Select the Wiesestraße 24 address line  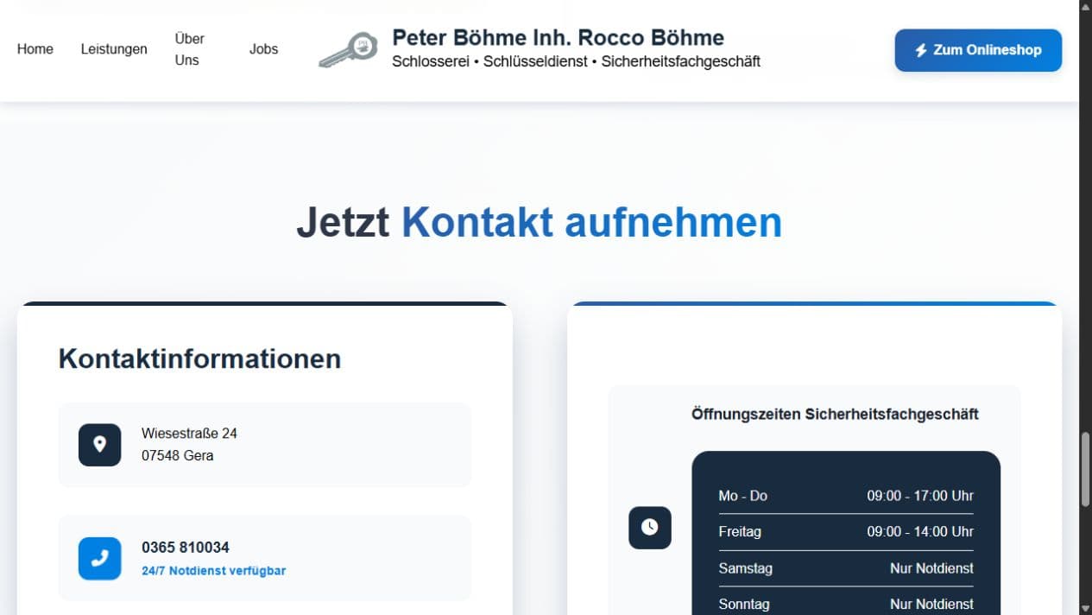click(x=189, y=434)
